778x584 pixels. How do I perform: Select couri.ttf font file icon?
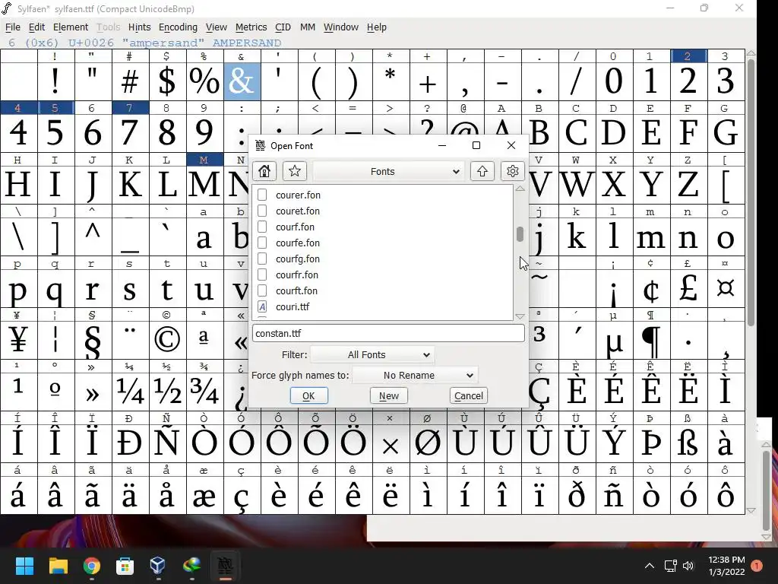coord(262,306)
